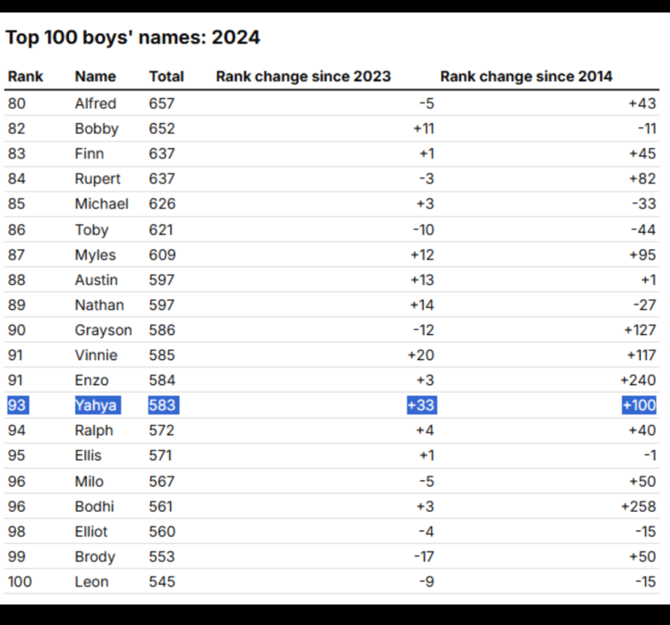Click Grayson's +127 change since 2014

[640, 330]
